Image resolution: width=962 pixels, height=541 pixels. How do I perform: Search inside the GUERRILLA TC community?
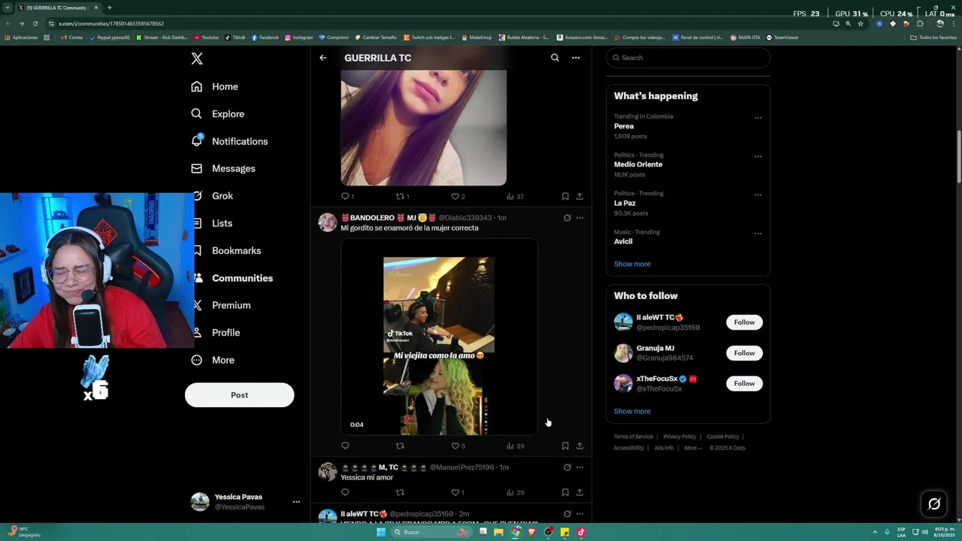point(555,58)
